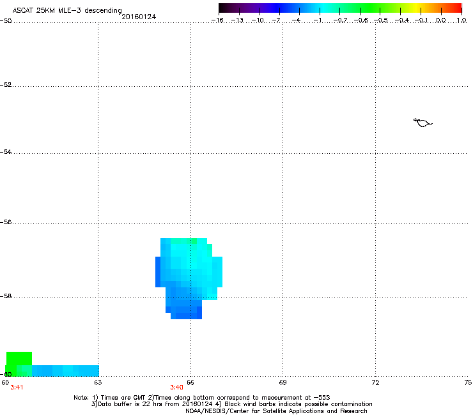The height and width of the screenshot is (415, 473).
Task: Click the '-4' color bar label
Action: pos(296,20)
